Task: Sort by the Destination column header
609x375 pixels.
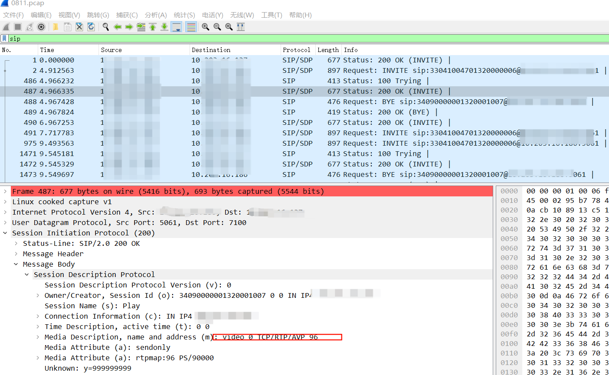Action: coord(235,50)
